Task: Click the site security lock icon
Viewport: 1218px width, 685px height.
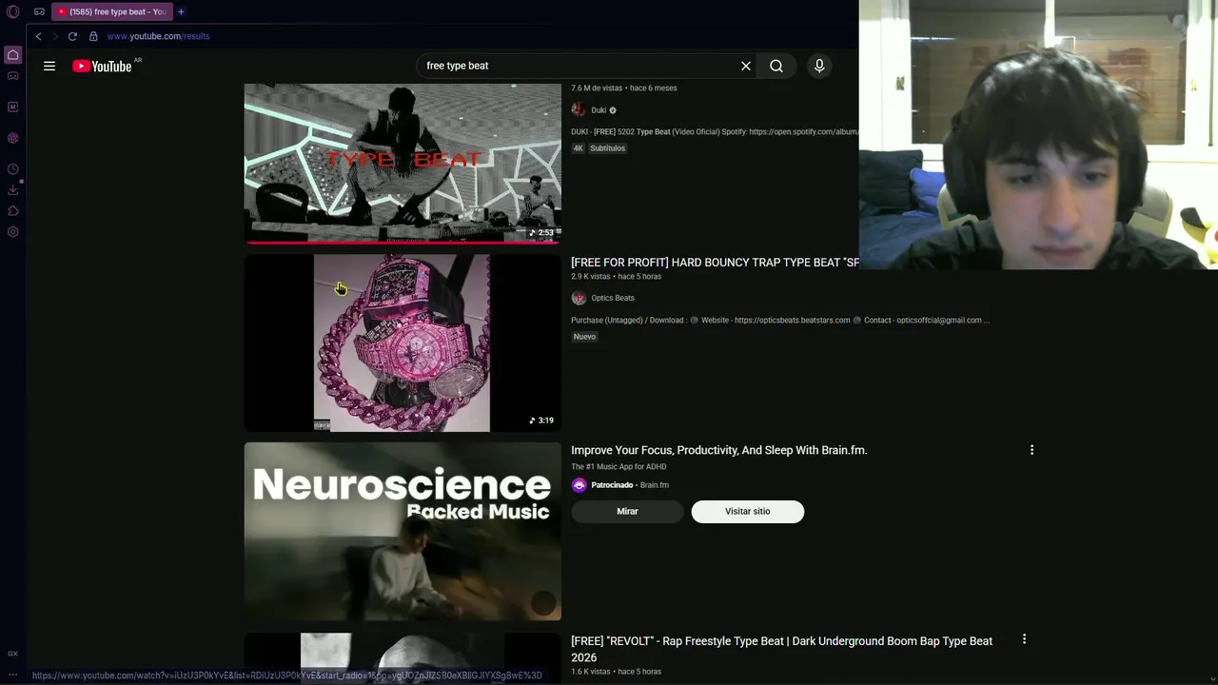Action: coord(93,36)
